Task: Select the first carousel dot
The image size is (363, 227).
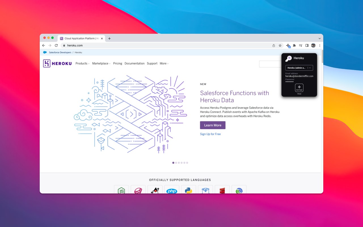Action: pyautogui.click(x=173, y=163)
